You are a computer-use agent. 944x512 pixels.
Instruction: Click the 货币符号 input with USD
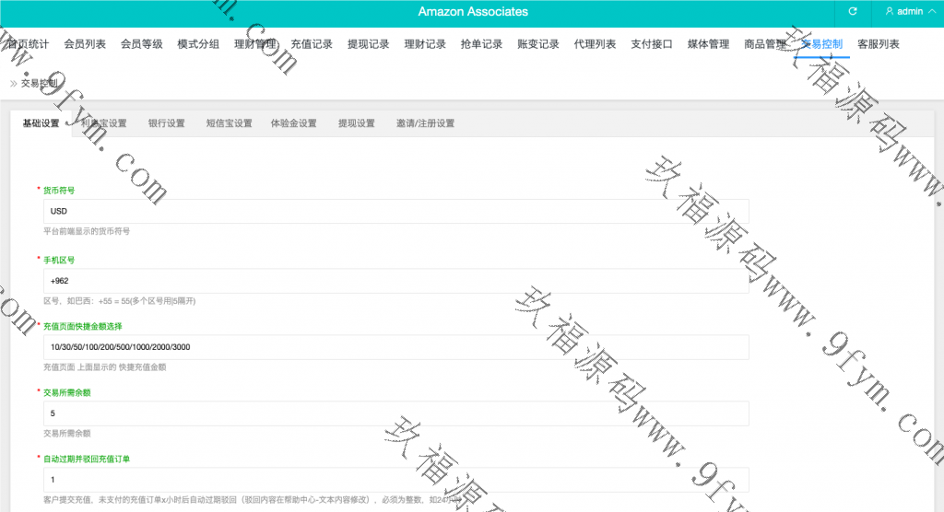pyautogui.click(x=395, y=211)
